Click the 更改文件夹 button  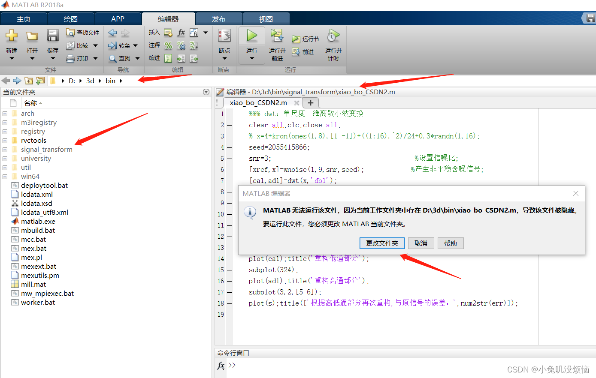382,243
